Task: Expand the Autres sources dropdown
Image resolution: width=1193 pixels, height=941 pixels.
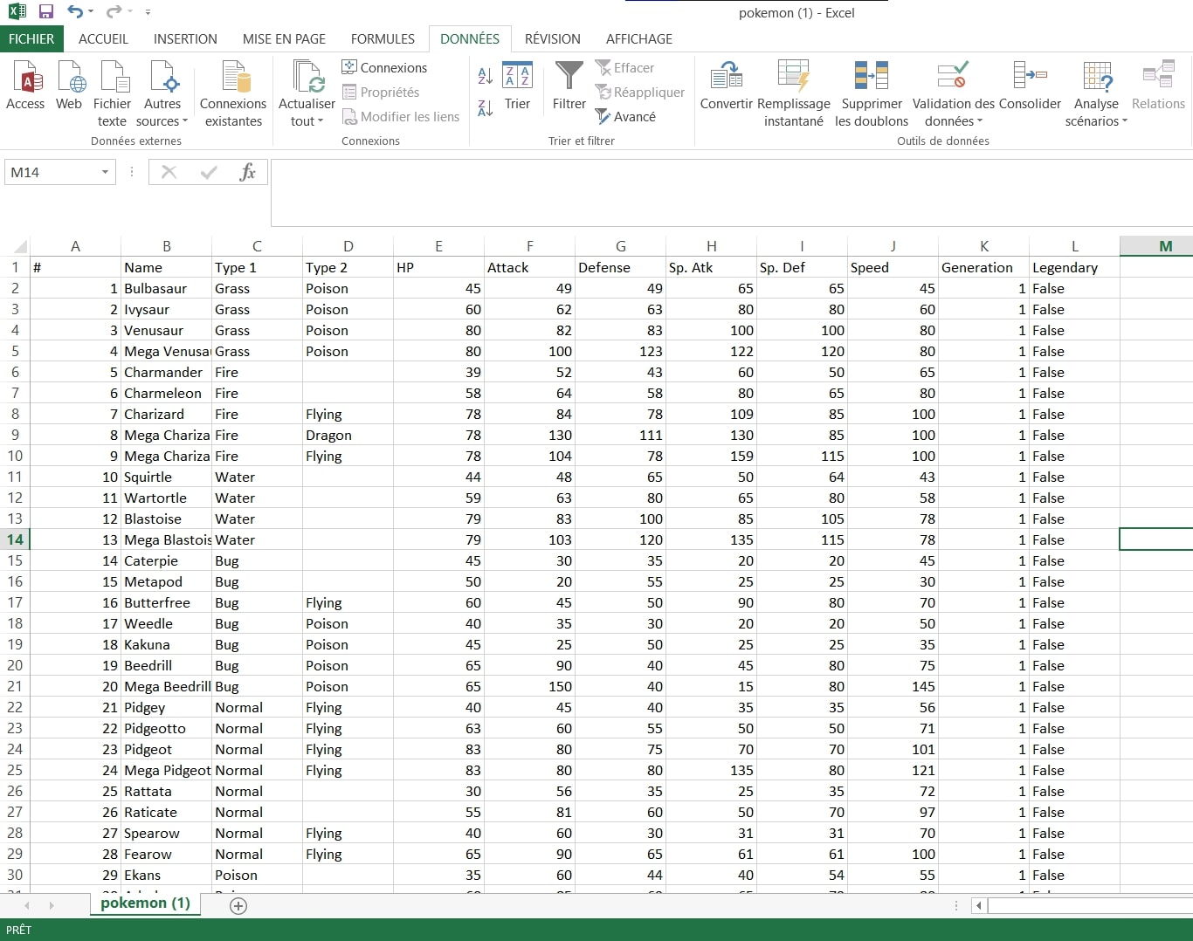Action: (x=184, y=121)
